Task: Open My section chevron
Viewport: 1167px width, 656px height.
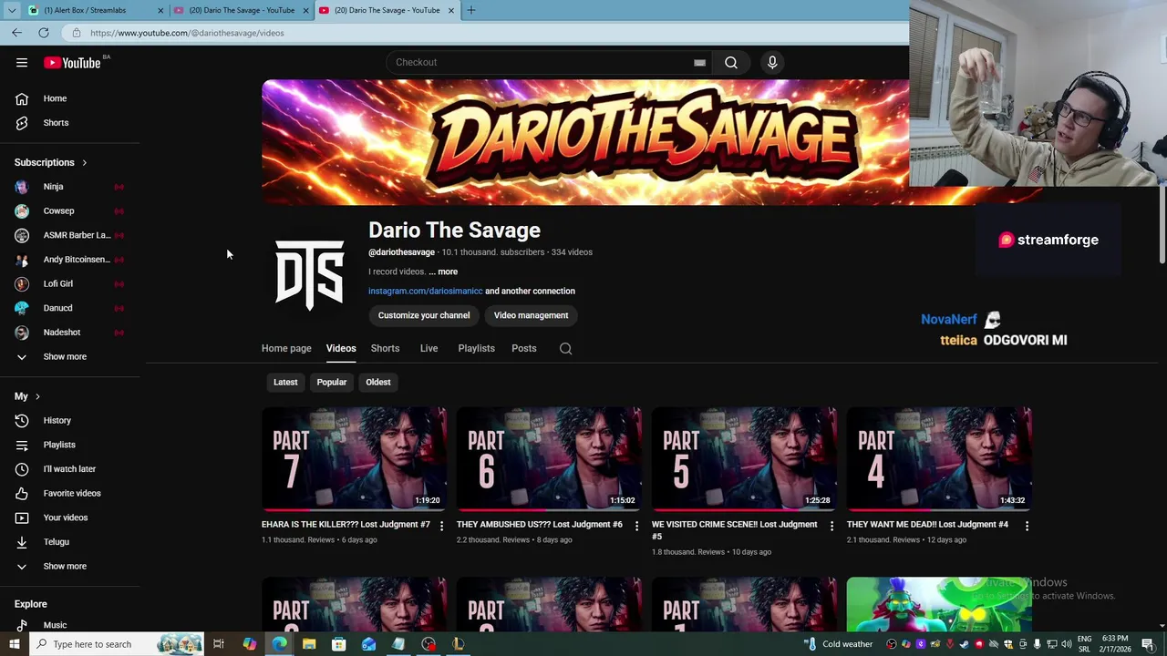Action: pos(37,397)
